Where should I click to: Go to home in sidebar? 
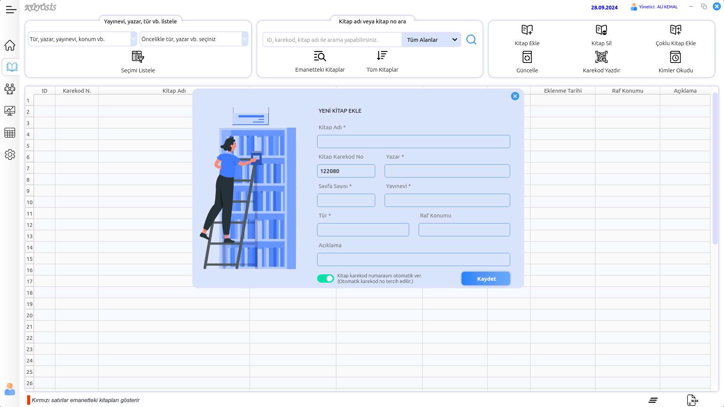tap(10, 45)
